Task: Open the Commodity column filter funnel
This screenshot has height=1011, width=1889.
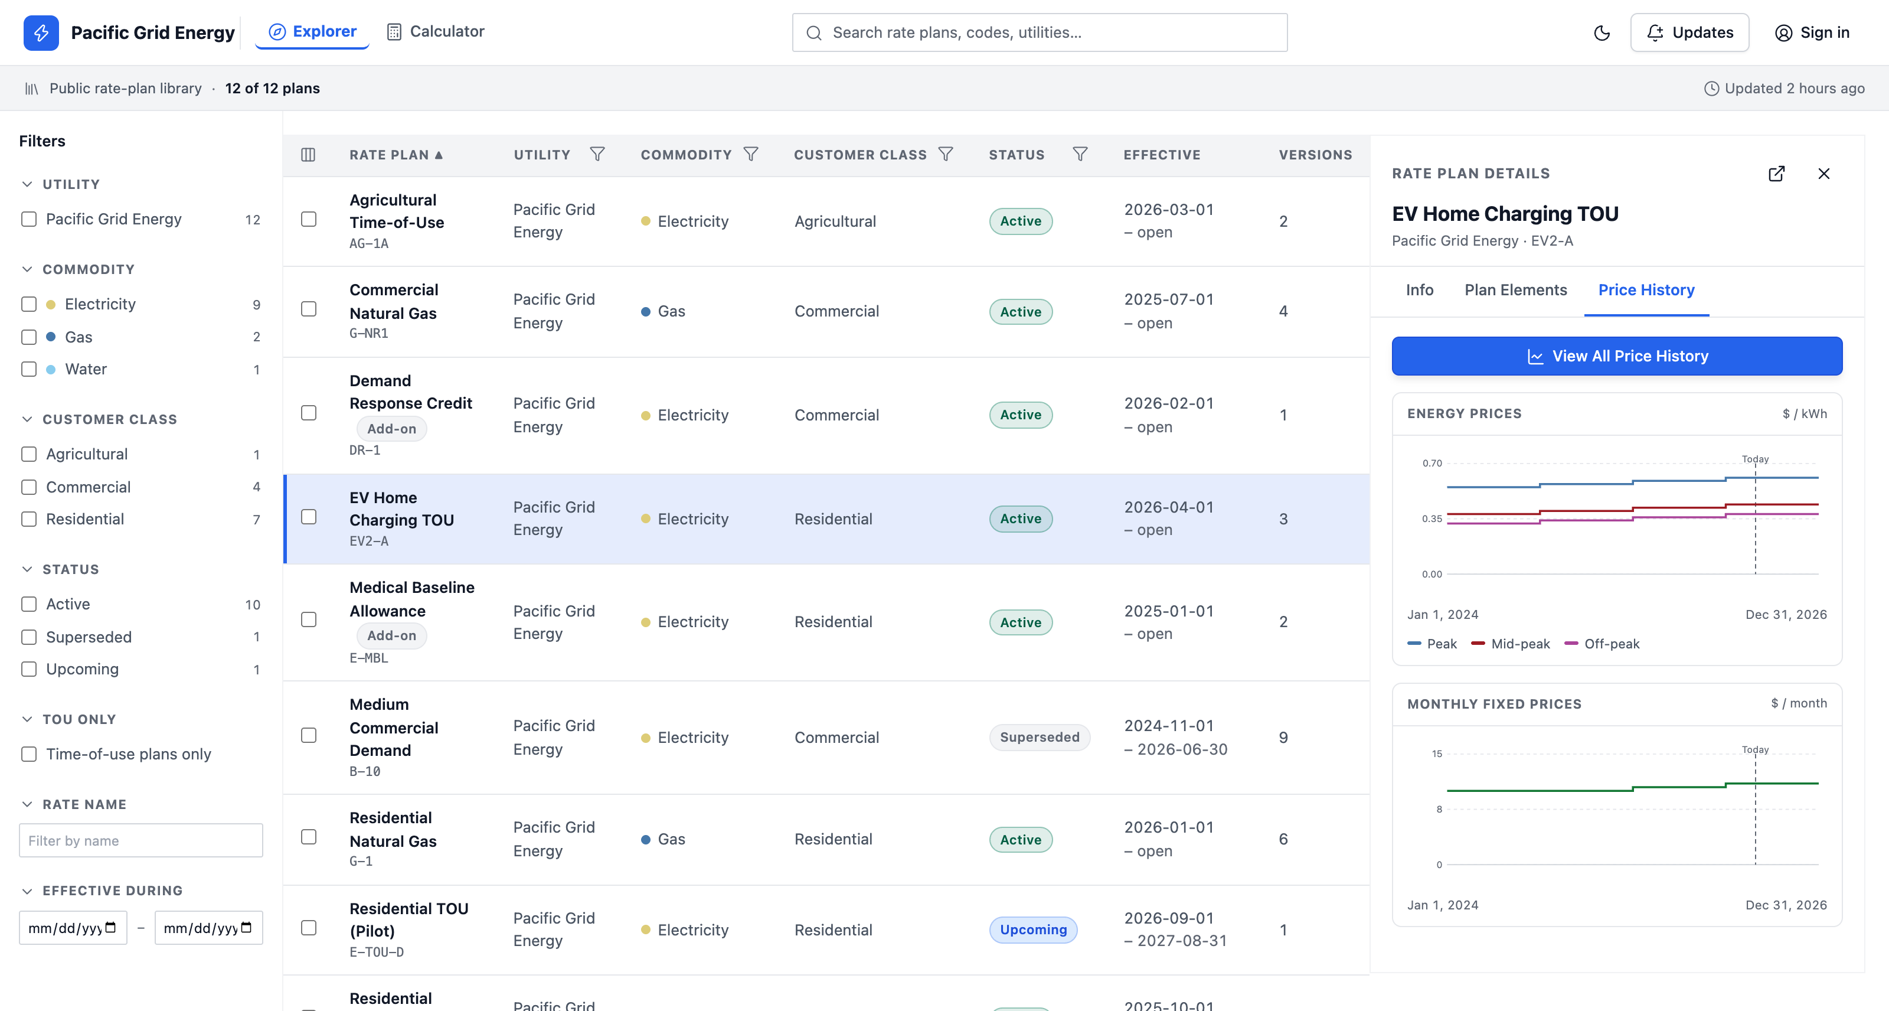Action: (x=751, y=154)
